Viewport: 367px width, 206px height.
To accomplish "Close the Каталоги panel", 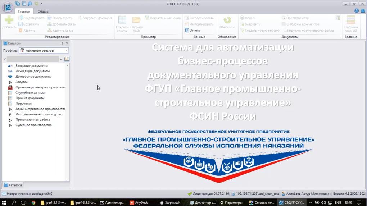I will coord(67,43).
